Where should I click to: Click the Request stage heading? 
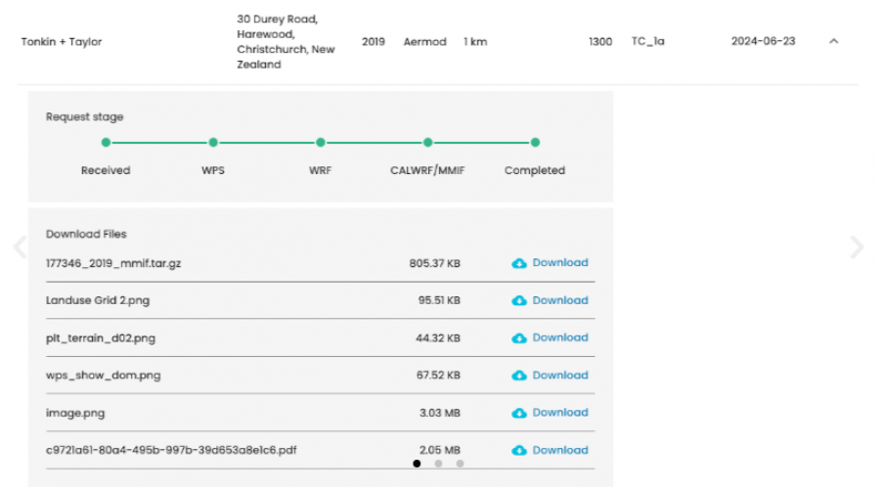[x=84, y=117]
